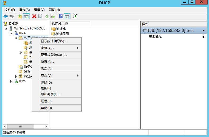This screenshot has height=137, width=209.
Task: Expand the IPv6 tree node
Action: pos(11,81)
